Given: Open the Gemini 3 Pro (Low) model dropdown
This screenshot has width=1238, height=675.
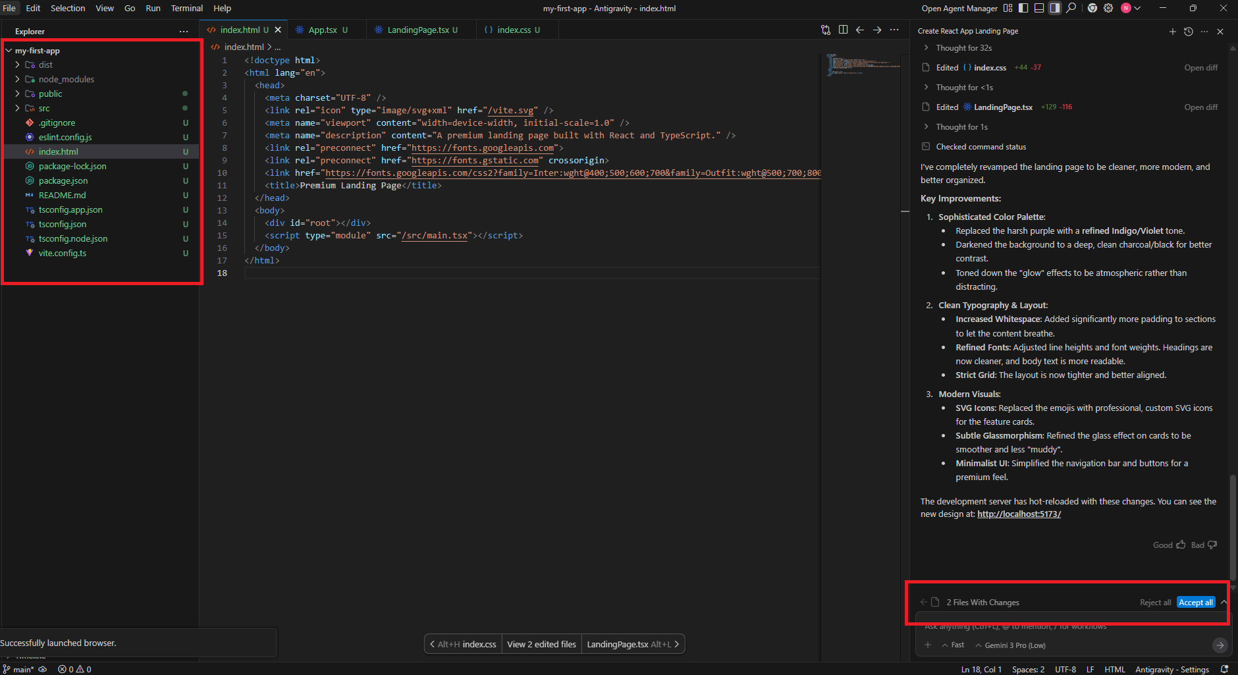Looking at the screenshot, I should [1011, 645].
